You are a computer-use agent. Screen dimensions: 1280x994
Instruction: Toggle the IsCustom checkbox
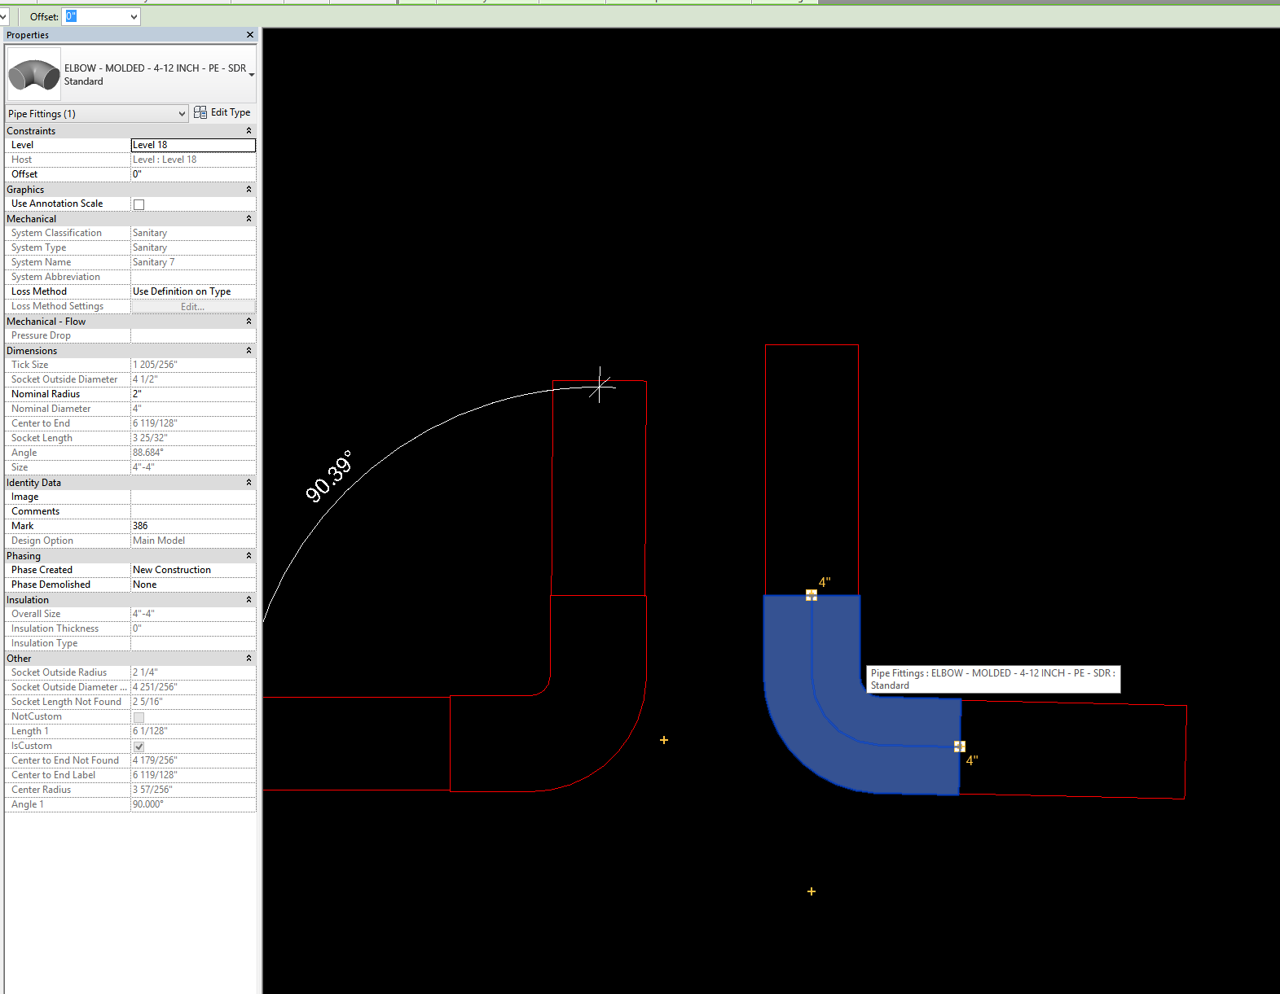(139, 747)
